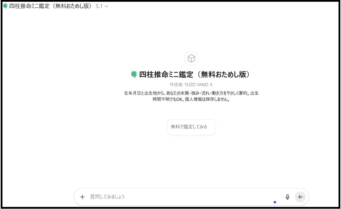Screen dimensions: 341x209
Task: Start dictation with the microphone icon
Action: click(287, 197)
